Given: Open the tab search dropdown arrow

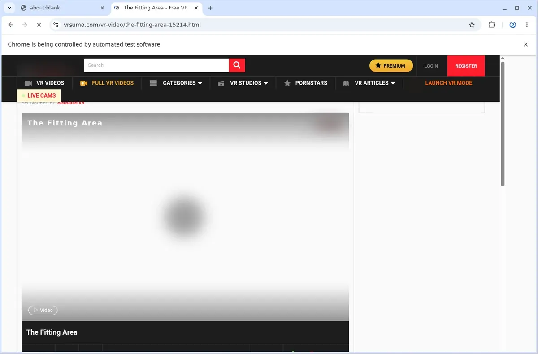Looking at the screenshot, I should pos(9,8).
